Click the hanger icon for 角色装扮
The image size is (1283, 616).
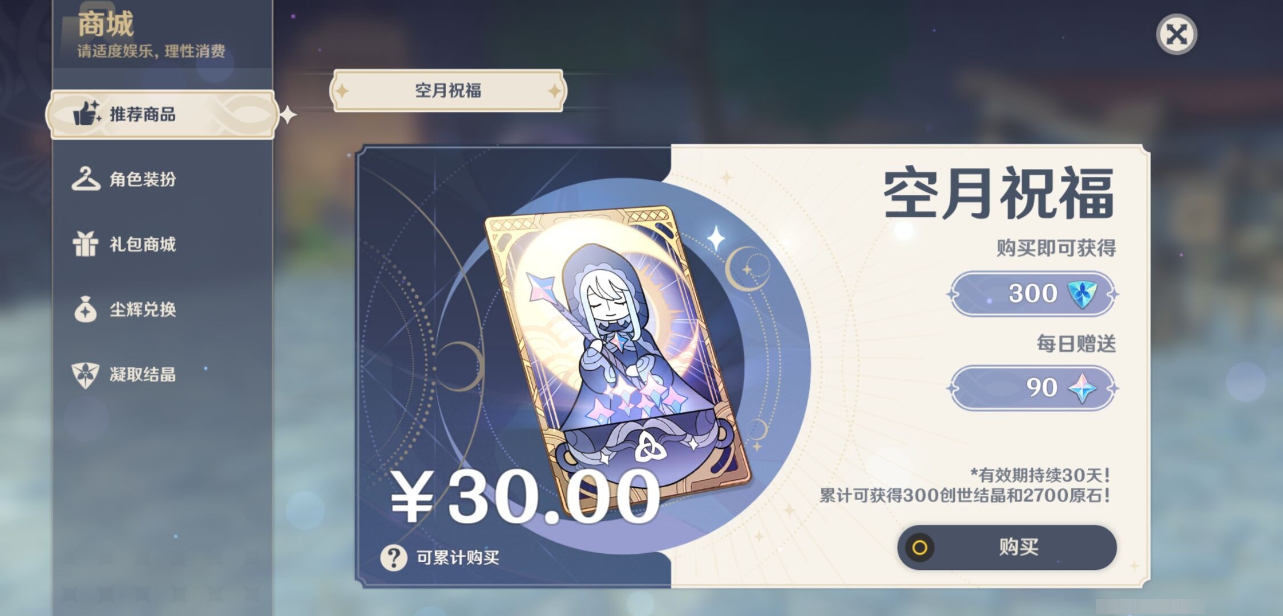click(86, 179)
